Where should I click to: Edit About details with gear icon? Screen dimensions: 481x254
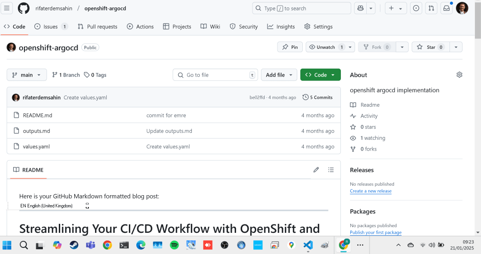(459, 74)
